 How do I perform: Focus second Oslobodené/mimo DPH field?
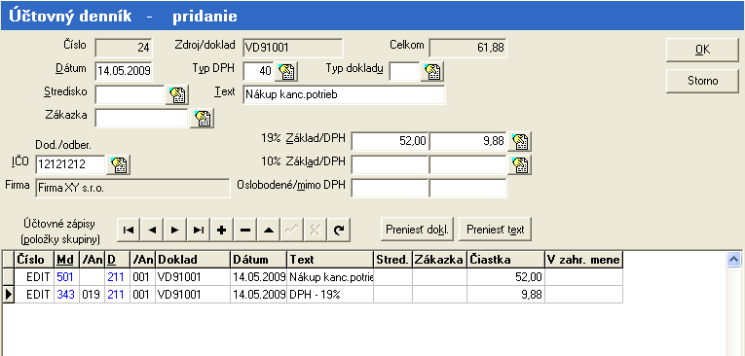point(468,188)
